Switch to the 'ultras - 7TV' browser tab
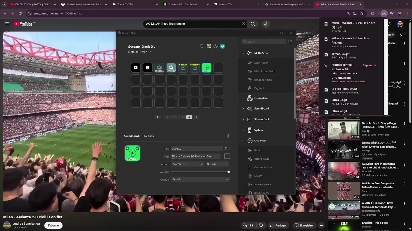Image resolution: width=412 pixels, height=231 pixels. click(x=237, y=4)
